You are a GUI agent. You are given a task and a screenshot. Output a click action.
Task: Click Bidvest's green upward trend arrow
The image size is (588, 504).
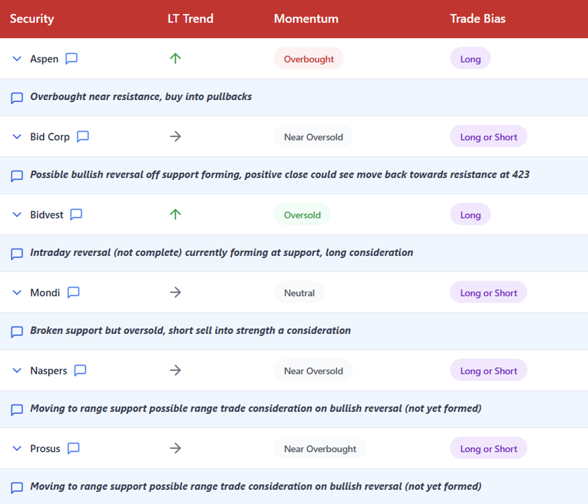tap(176, 214)
